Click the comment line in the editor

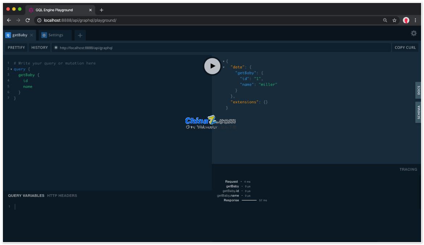tap(55, 63)
